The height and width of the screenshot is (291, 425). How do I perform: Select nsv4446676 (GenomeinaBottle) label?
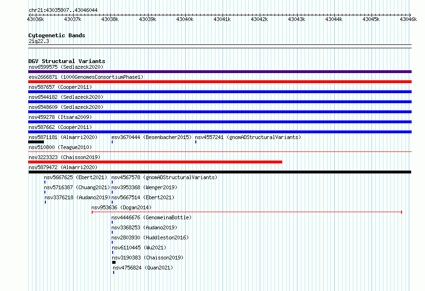[151, 217]
